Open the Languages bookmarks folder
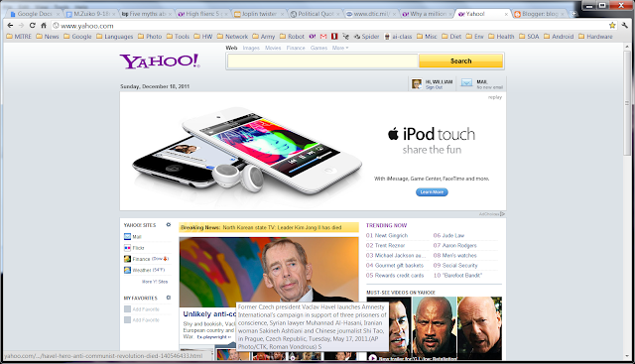635x364 pixels. point(115,37)
